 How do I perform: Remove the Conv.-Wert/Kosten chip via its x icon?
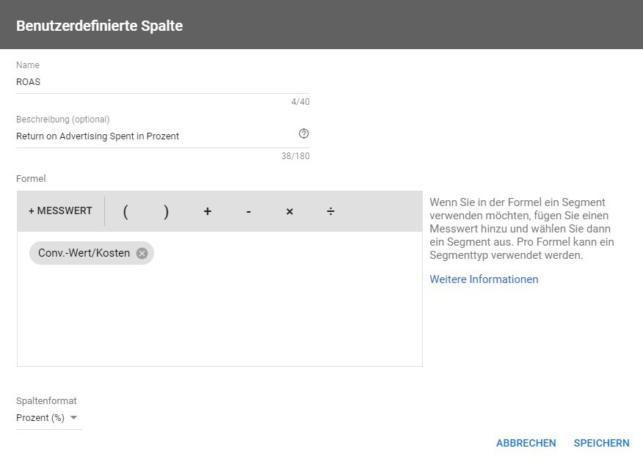click(142, 254)
